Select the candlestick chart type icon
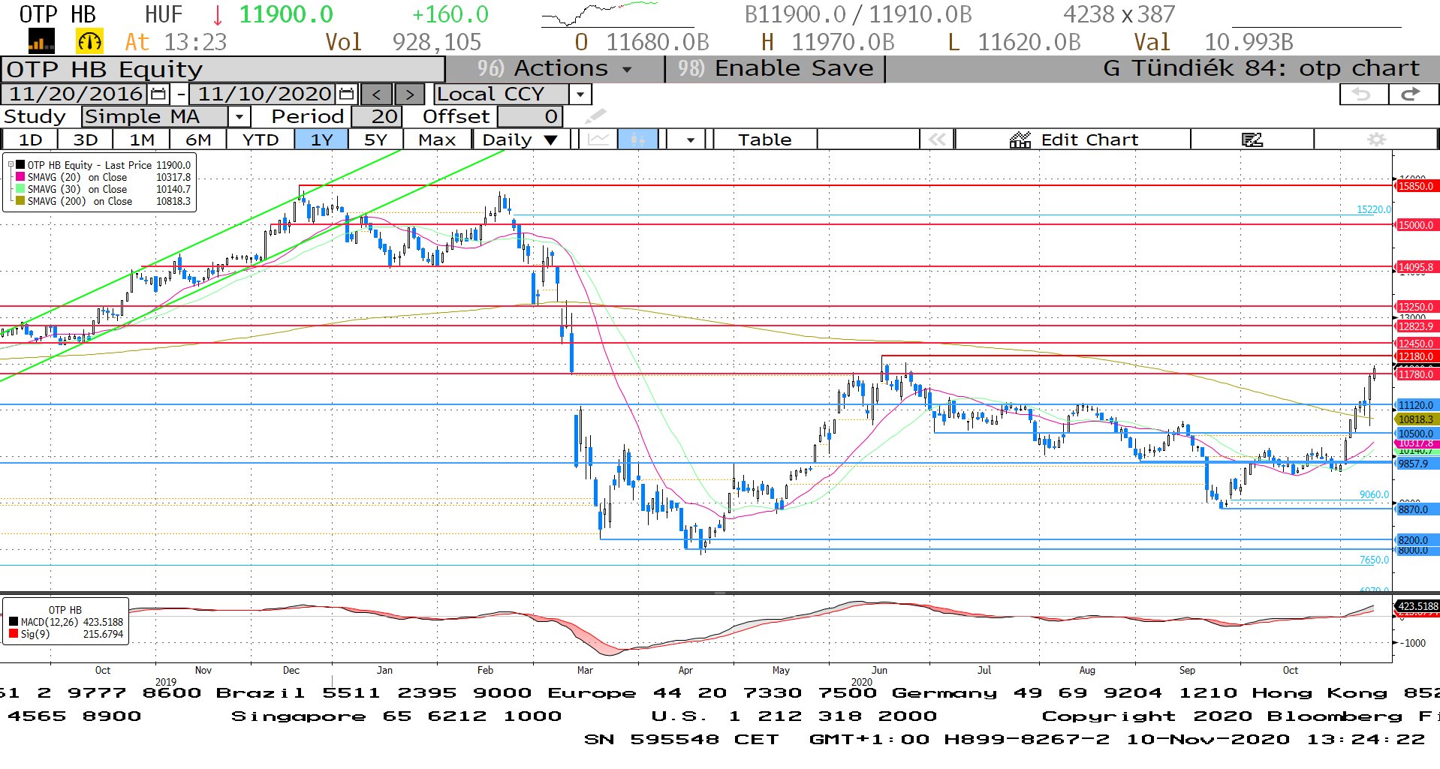Screen dimensions: 1440x769 [637, 140]
